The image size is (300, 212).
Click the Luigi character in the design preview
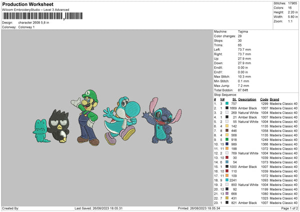pos(88,124)
